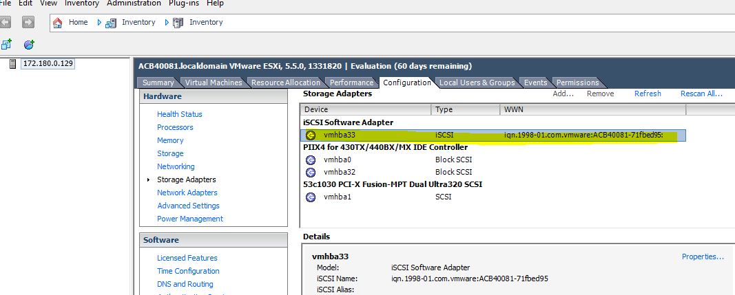Click the green-plus globe toolbar icon

click(29, 45)
